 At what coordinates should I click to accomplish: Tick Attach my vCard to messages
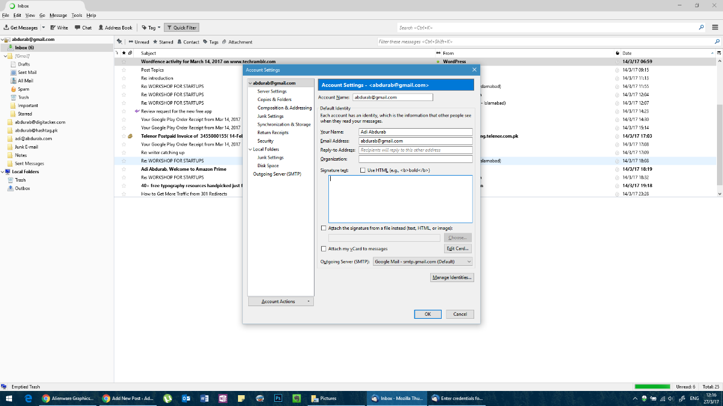tap(324, 248)
